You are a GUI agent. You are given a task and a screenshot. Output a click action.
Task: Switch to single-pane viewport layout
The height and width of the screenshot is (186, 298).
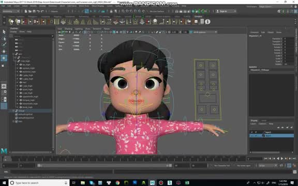4,86
